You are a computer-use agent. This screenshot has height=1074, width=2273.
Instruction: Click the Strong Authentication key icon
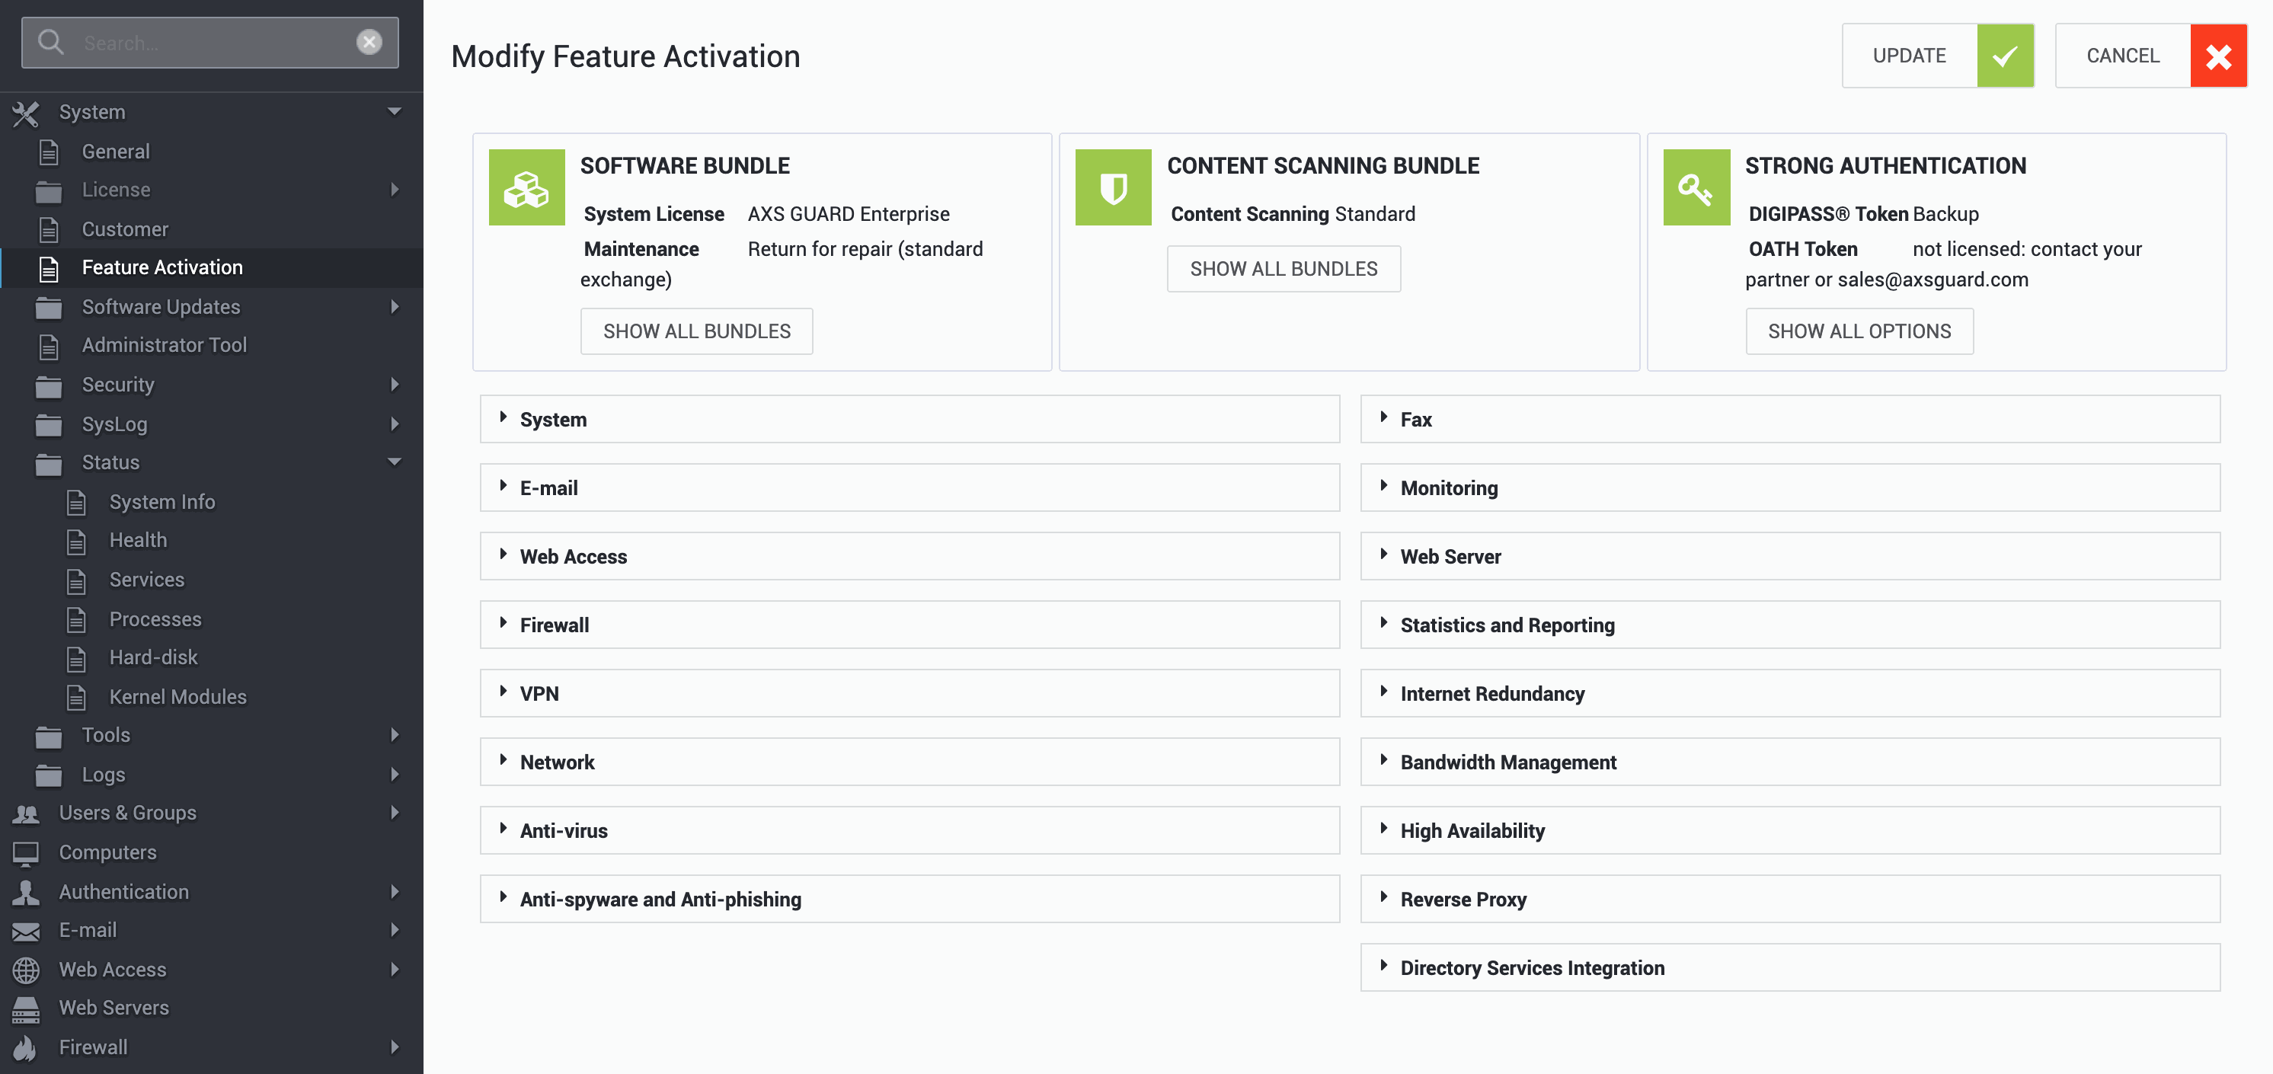[x=1696, y=187]
